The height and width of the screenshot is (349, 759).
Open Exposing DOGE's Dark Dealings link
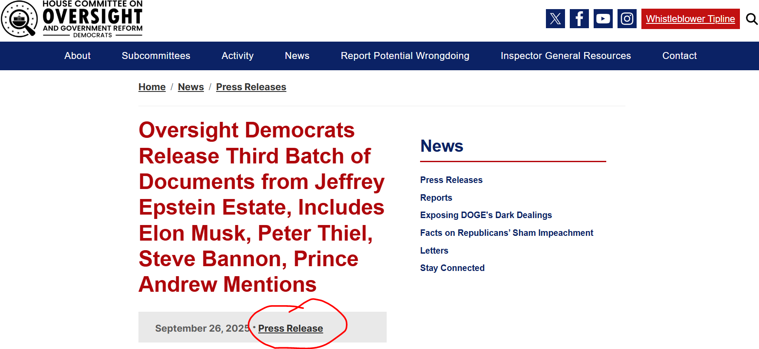(486, 215)
